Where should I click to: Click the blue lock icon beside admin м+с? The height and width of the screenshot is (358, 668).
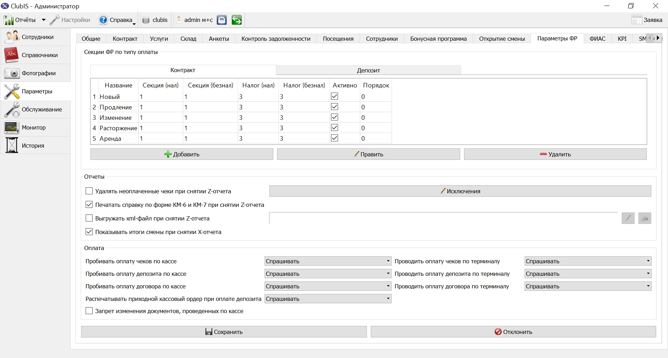point(222,20)
